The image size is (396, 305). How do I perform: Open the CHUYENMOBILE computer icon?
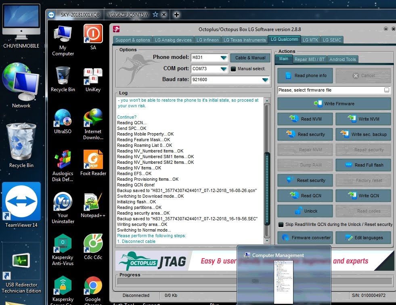point(21,26)
